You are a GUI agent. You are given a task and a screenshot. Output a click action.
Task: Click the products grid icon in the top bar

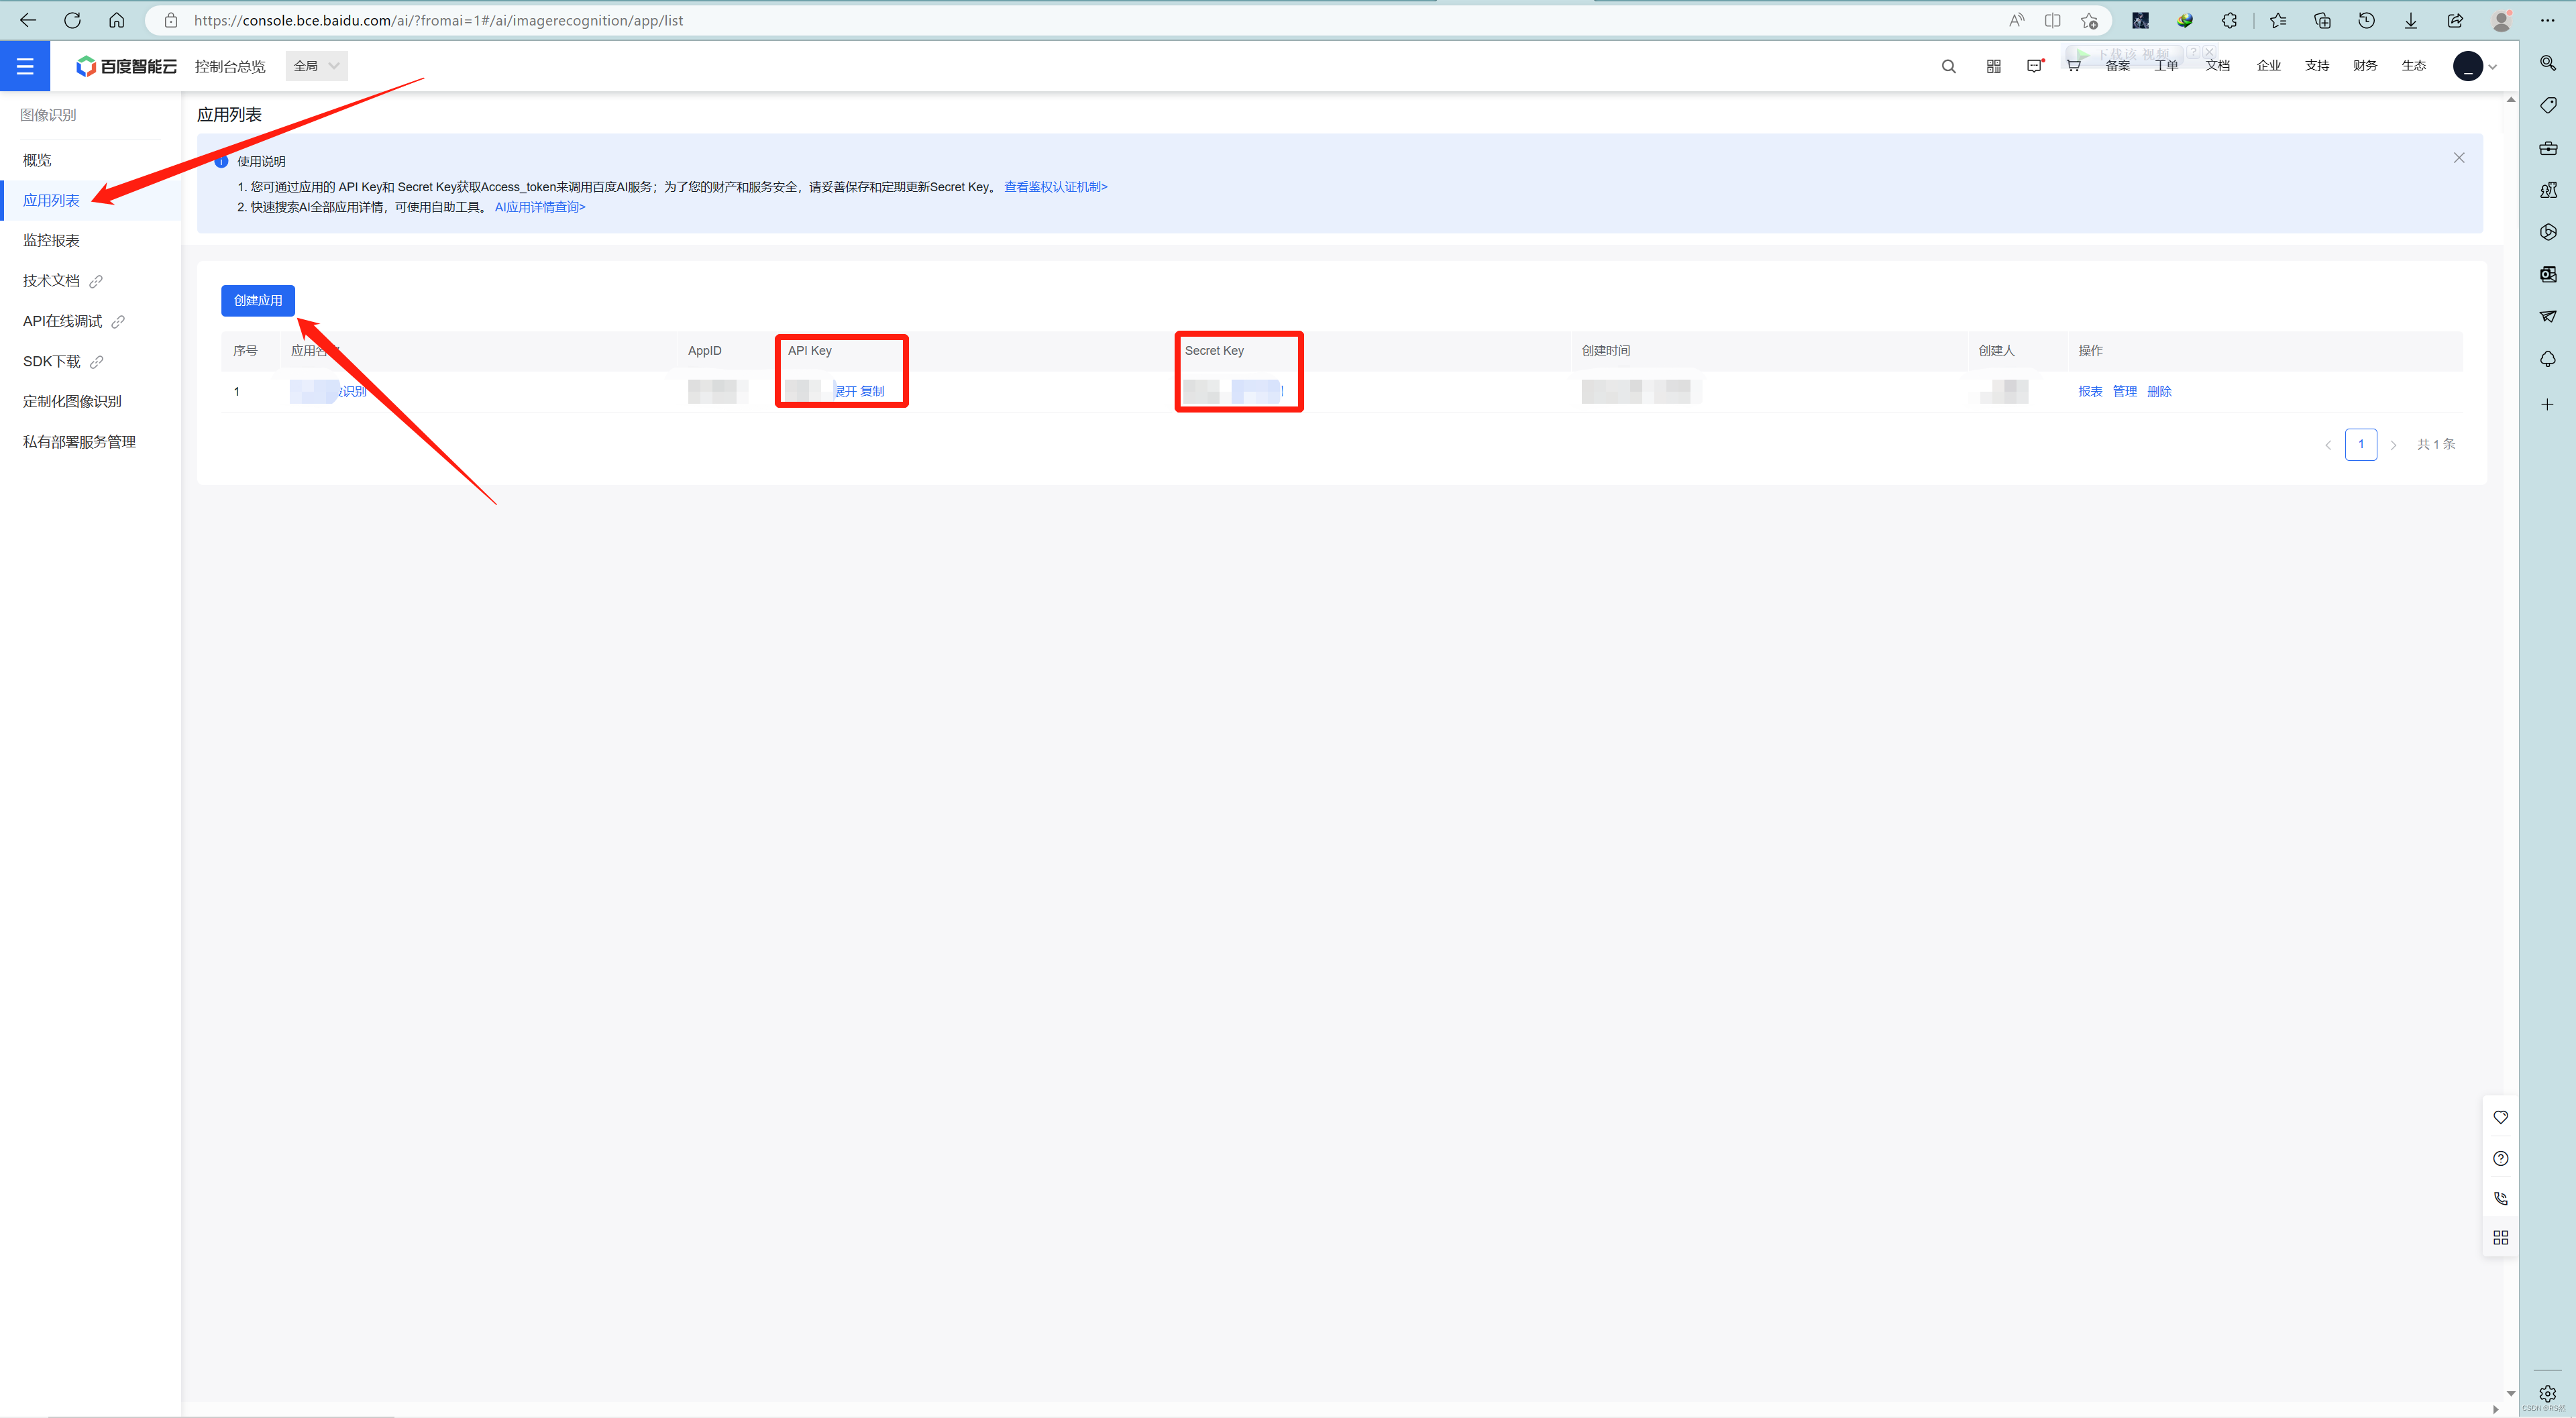(x=1993, y=66)
